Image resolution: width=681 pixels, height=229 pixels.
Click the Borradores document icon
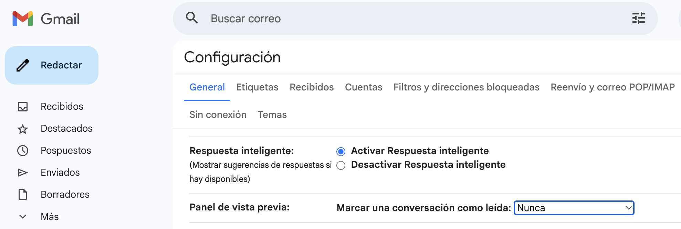coord(23,194)
